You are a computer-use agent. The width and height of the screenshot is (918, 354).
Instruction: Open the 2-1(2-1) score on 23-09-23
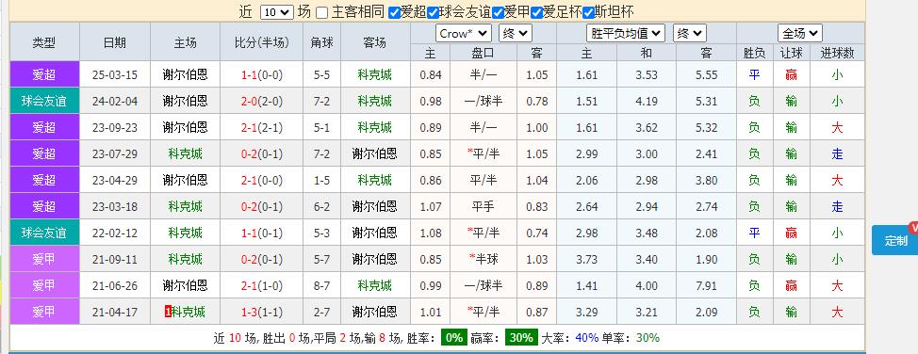click(x=262, y=127)
